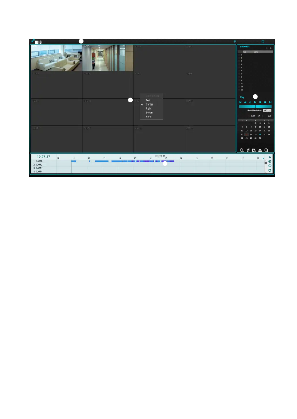Viewport: 297px width, 419px height.
Task: Tick the checkbox for bookmark row 12
Action: click(x=239, y=90)
